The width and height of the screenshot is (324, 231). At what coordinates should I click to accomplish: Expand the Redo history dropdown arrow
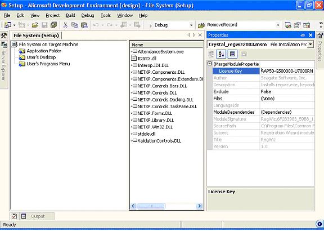[x=116, y=25]
